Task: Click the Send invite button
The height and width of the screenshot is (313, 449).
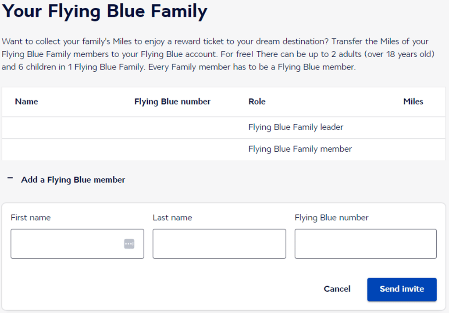Action: 402,289
